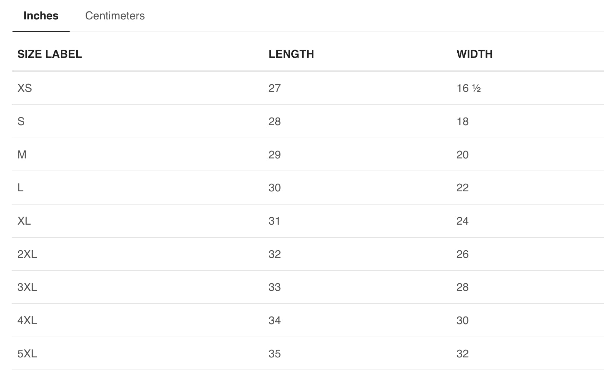Select the XL size label
604x373 pixels.
tap(24, 221)
